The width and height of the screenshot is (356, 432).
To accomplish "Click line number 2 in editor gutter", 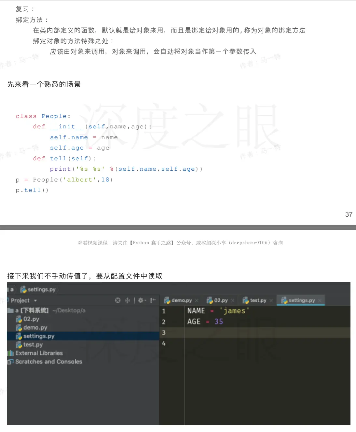I will (x=164, y=322).
